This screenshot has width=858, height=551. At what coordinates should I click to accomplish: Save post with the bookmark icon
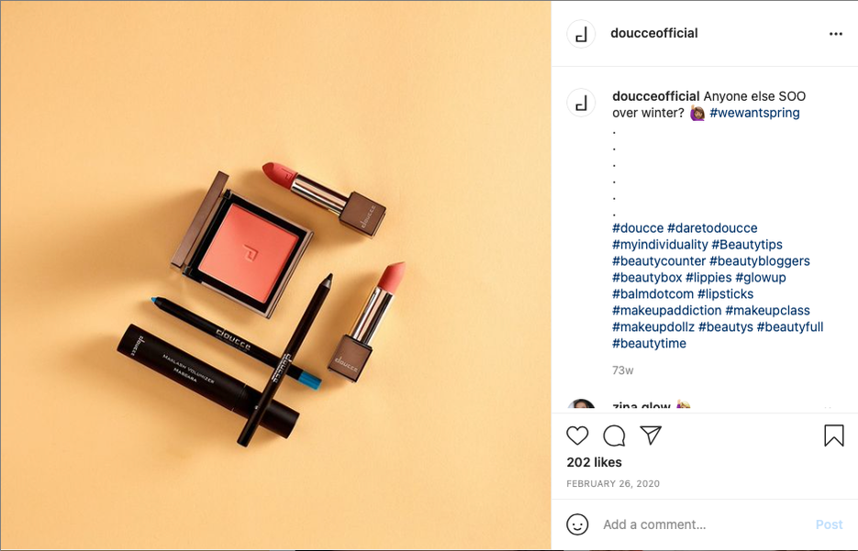pos(834,435)
